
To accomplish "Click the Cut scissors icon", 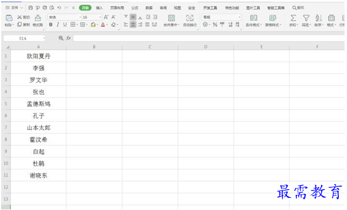I will [20, 17].
